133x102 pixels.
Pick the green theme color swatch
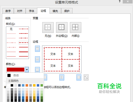point(42,85)
